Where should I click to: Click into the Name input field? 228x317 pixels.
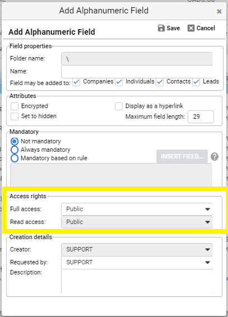point(137,72)
